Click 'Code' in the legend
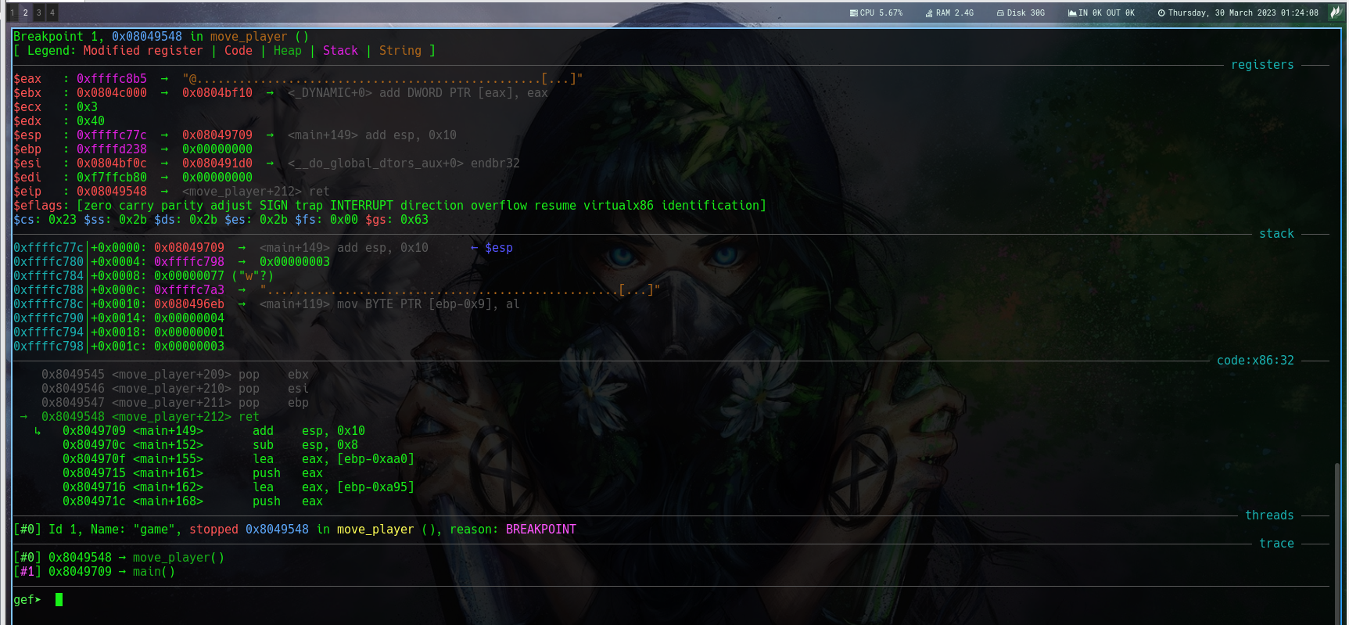 [x=239, y=50]
